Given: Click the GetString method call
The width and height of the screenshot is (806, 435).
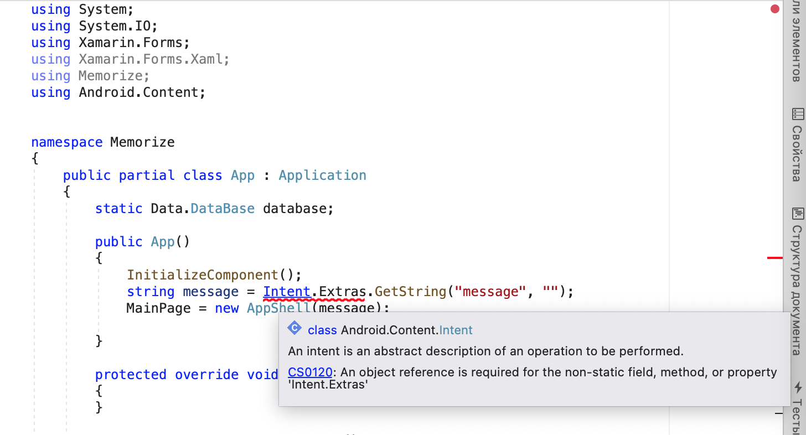Looking at the screenshot, I should coord(410,292).
